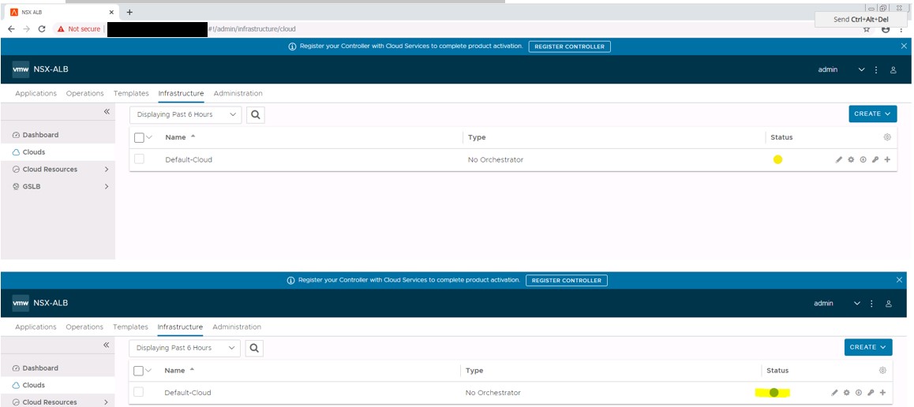Switch to the Operations tab, upper screenshot
Image resolution: width=914 pixels, height=407 pixels.
coord(84,93)
